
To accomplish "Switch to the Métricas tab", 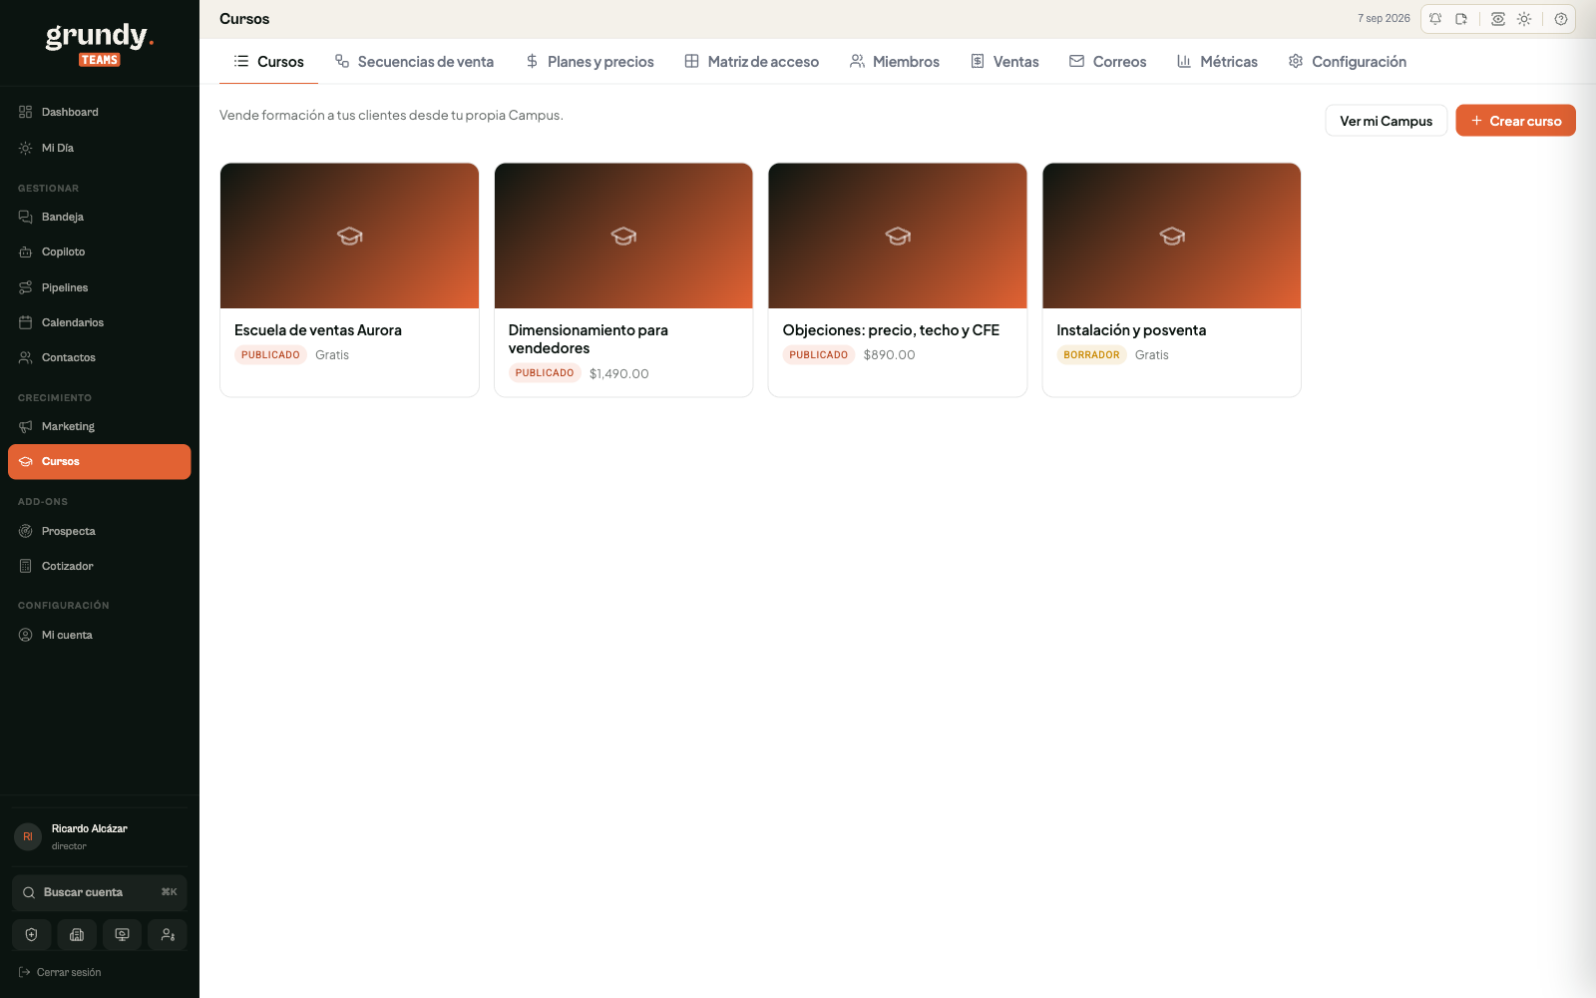I will [x=1217, y=62].
